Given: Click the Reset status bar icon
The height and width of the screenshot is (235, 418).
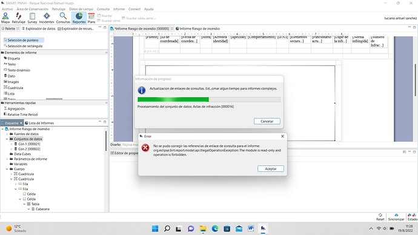Looking at the screenshot, I should pyautogui.click(x=380, y=217).
